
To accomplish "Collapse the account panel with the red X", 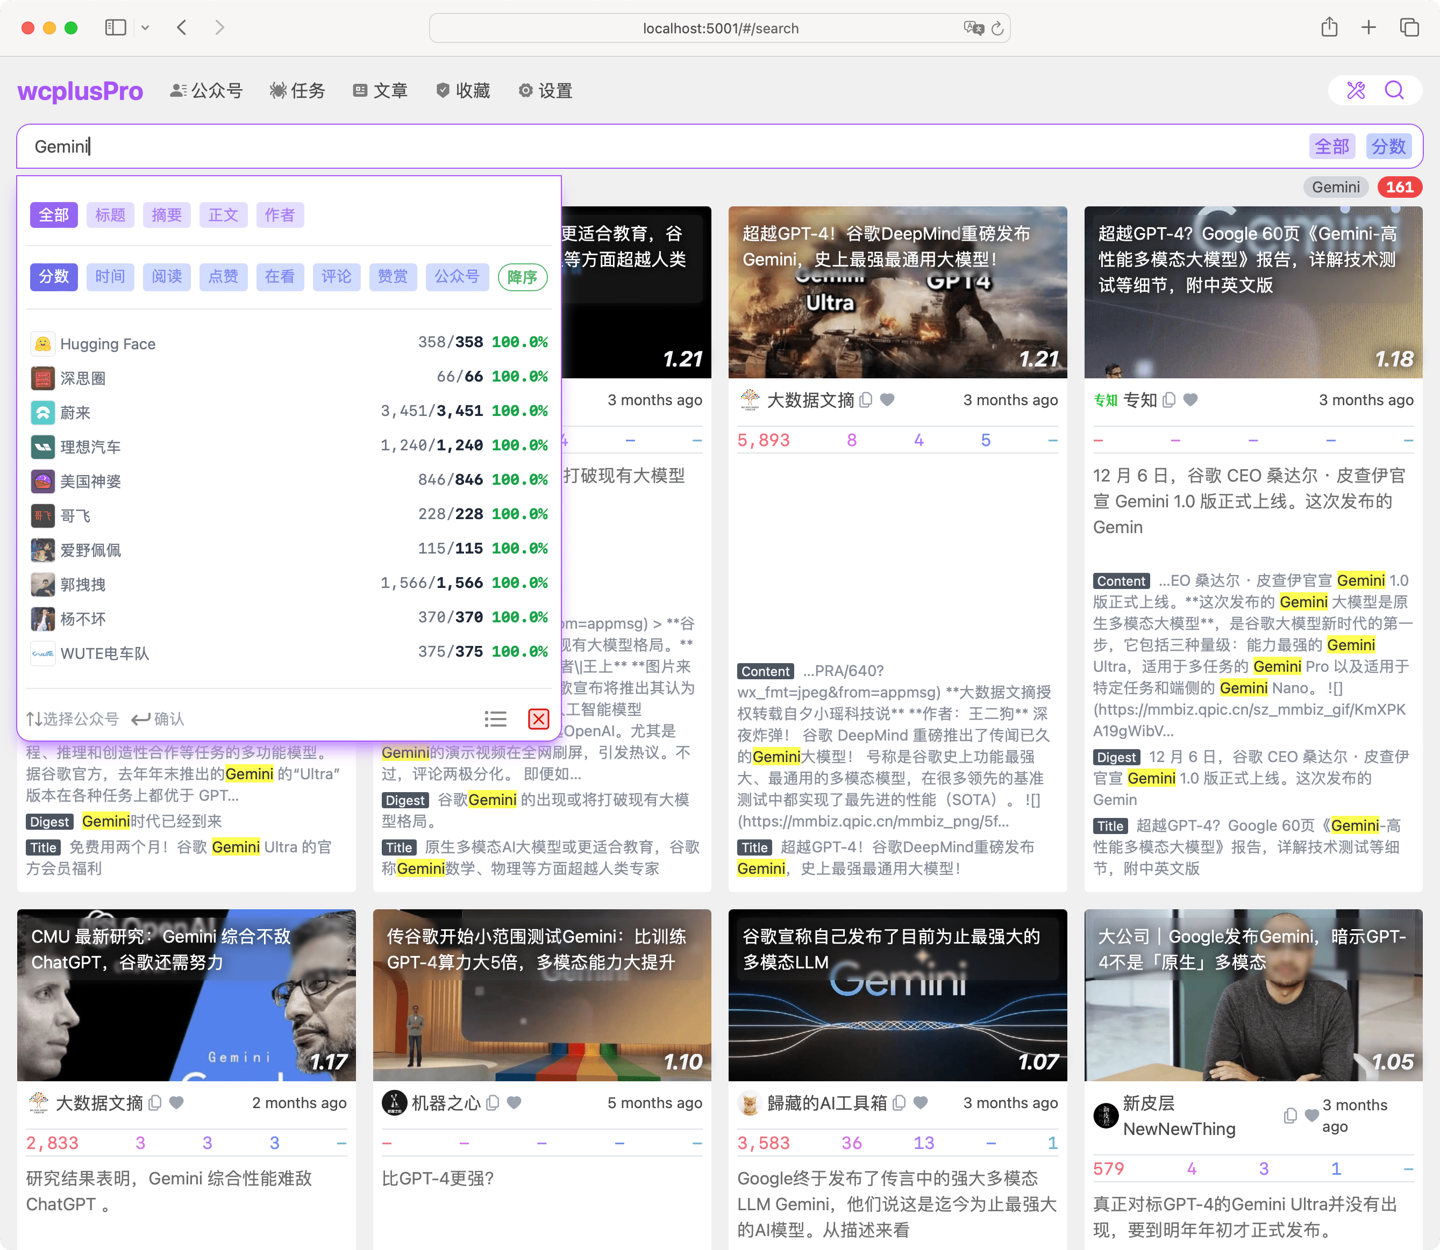I will tap(538, 719).
